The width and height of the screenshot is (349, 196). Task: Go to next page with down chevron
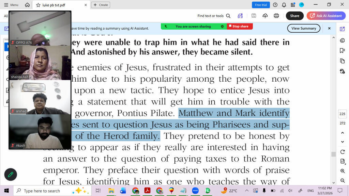point(342,142)
